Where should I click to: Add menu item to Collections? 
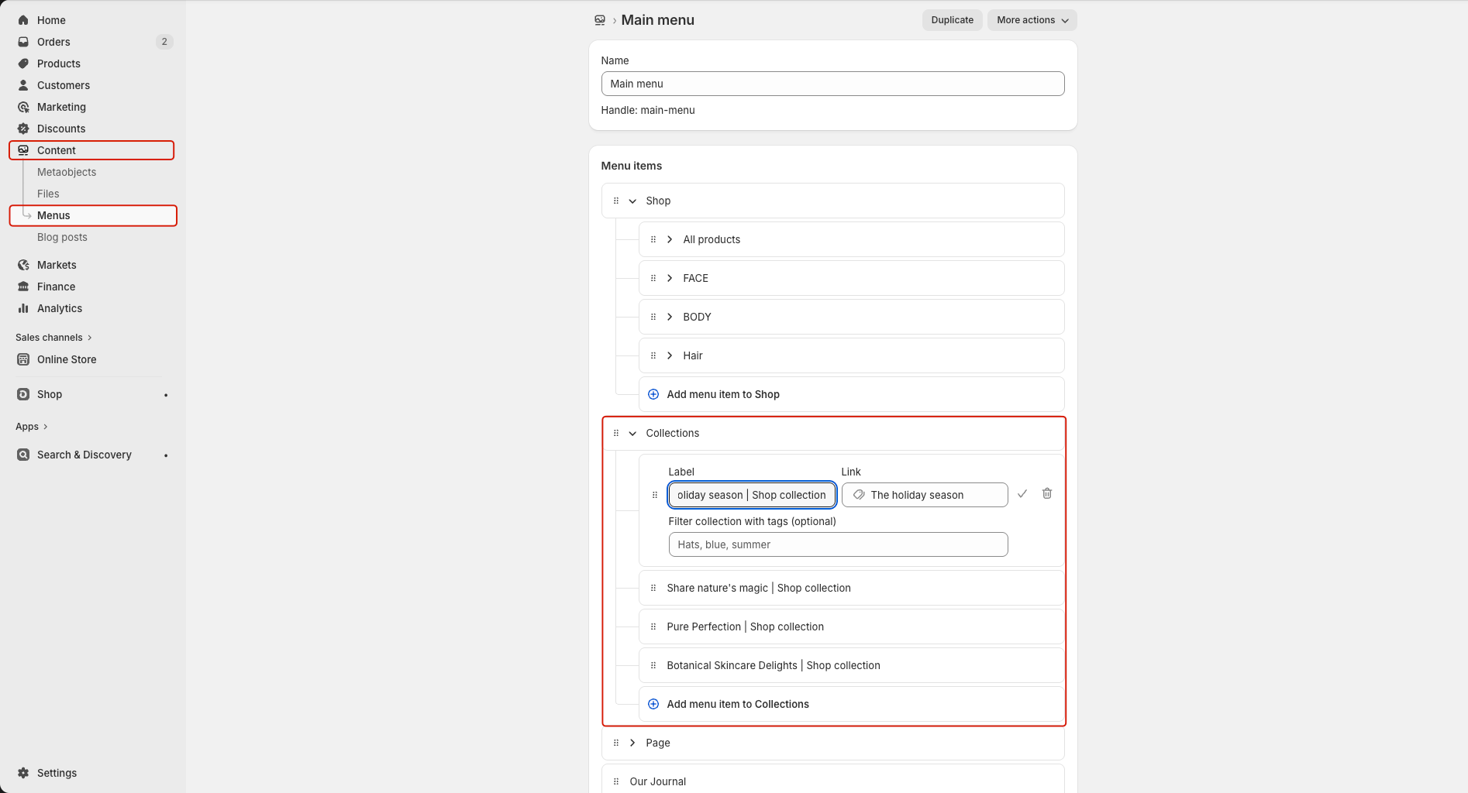click(737, 705)
